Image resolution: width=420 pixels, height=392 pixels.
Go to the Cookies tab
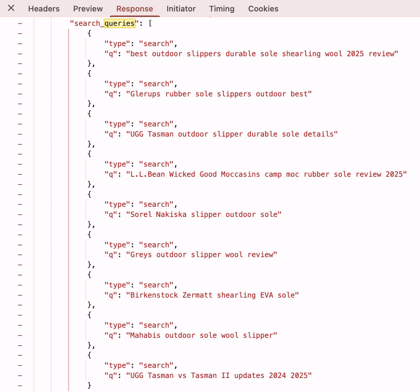tap(263, 9)
